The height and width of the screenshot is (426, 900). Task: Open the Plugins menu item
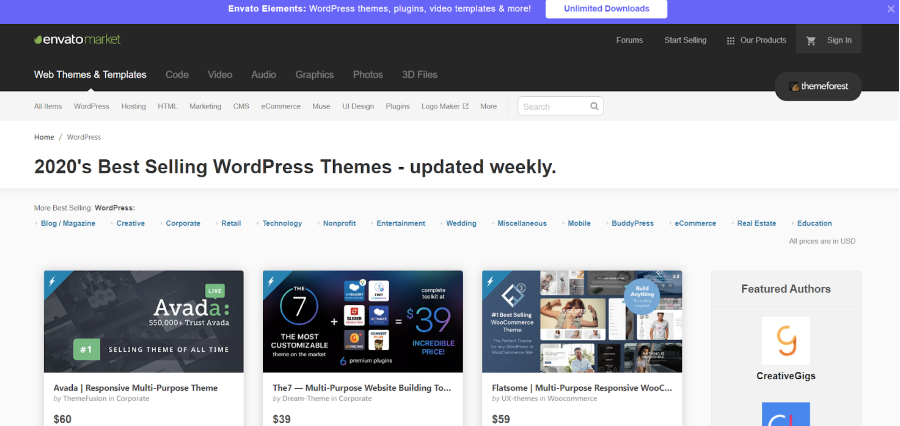coord(398,106)
